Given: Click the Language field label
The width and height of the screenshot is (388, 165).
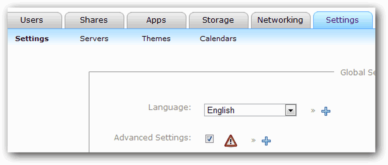Looking at the screenshot, I should pos(170,108).
